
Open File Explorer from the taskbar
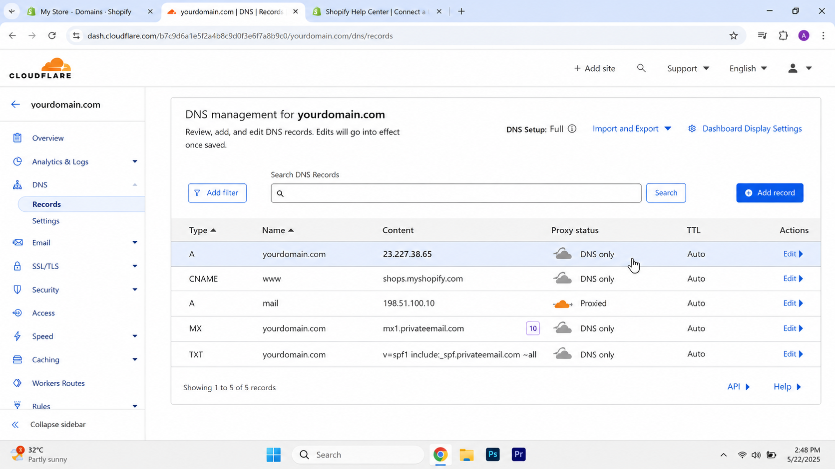pos(466,455)
